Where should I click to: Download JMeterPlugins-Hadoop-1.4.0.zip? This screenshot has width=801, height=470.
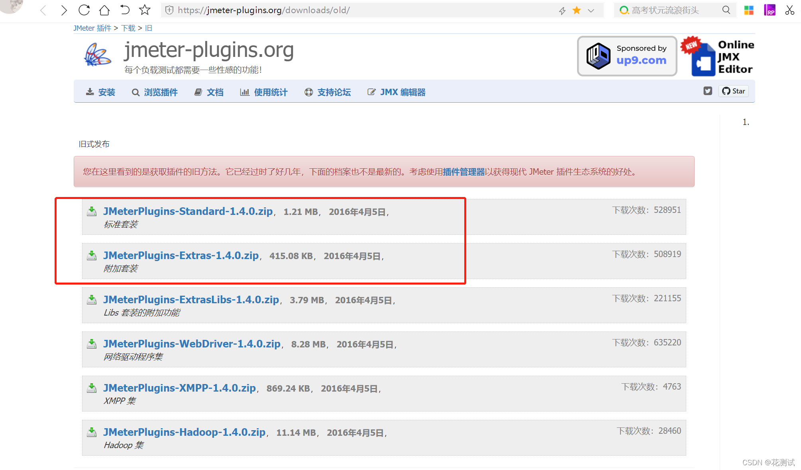coord(185,432)
